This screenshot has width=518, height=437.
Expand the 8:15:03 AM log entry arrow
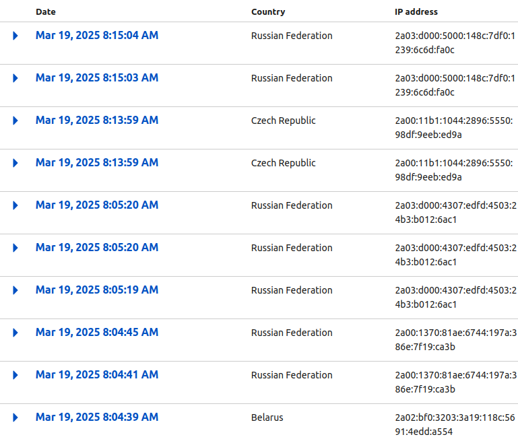click(15, 78)
